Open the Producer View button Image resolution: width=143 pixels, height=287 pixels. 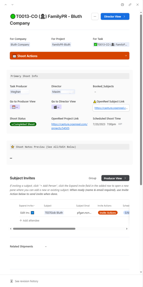115,178
